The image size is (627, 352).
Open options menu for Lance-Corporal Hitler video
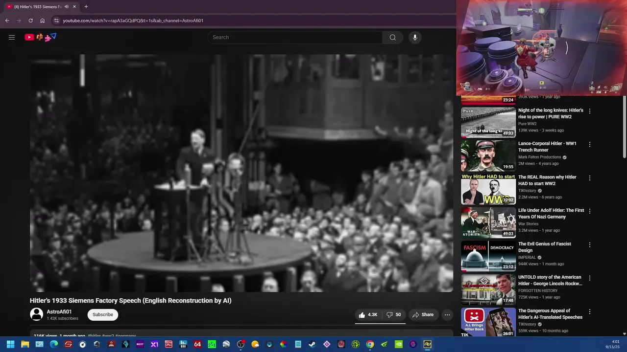590,145
